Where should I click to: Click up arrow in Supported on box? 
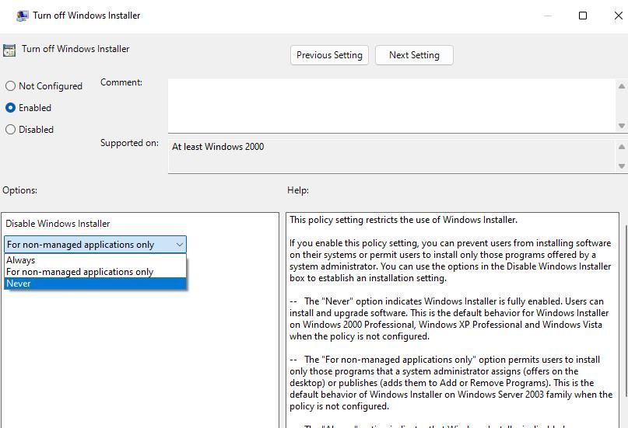pyautogui.click(x=622, y=147)
